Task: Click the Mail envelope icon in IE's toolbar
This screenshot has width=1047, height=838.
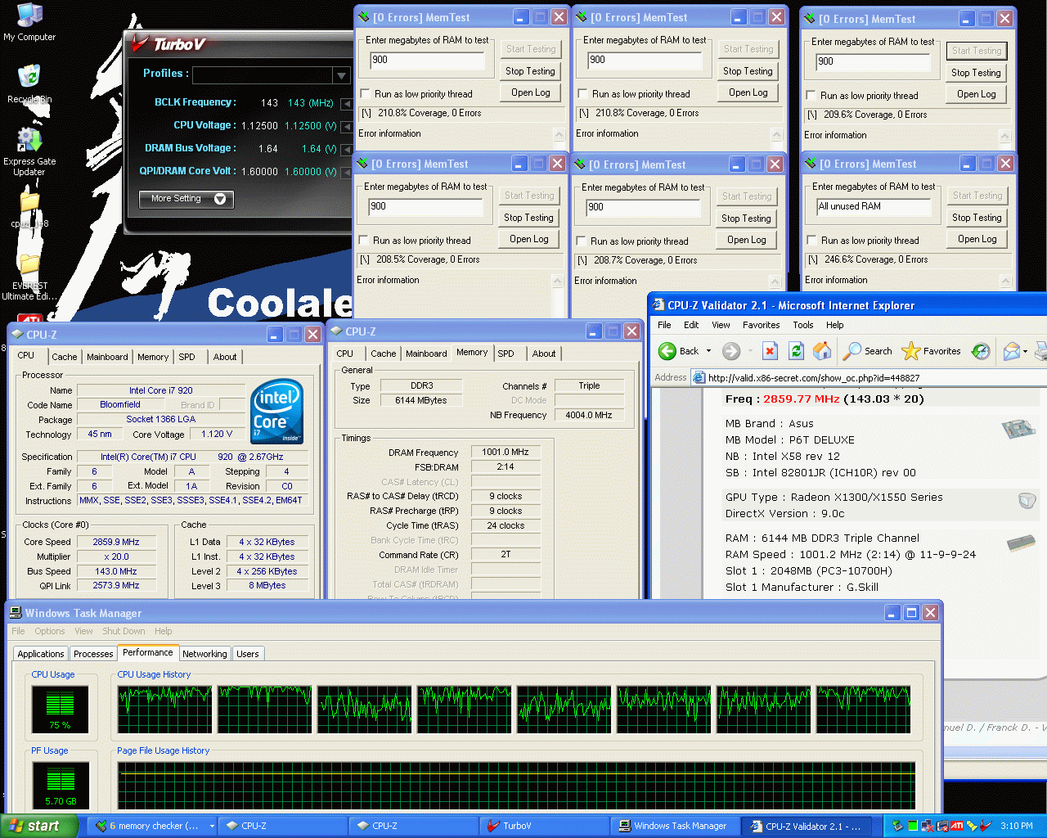Action: [x=1012, y=351]
